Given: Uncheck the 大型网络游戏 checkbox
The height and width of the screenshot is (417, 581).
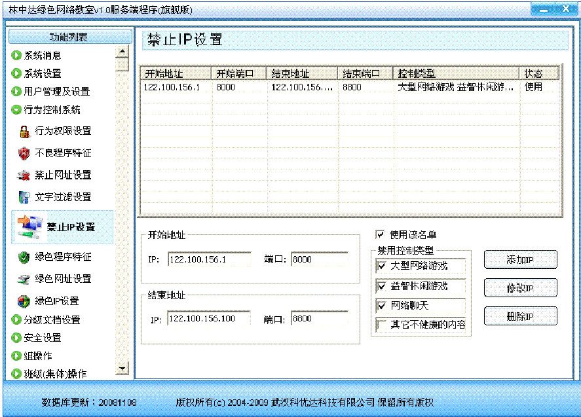Looking at the screenshot, I should 382,266.
